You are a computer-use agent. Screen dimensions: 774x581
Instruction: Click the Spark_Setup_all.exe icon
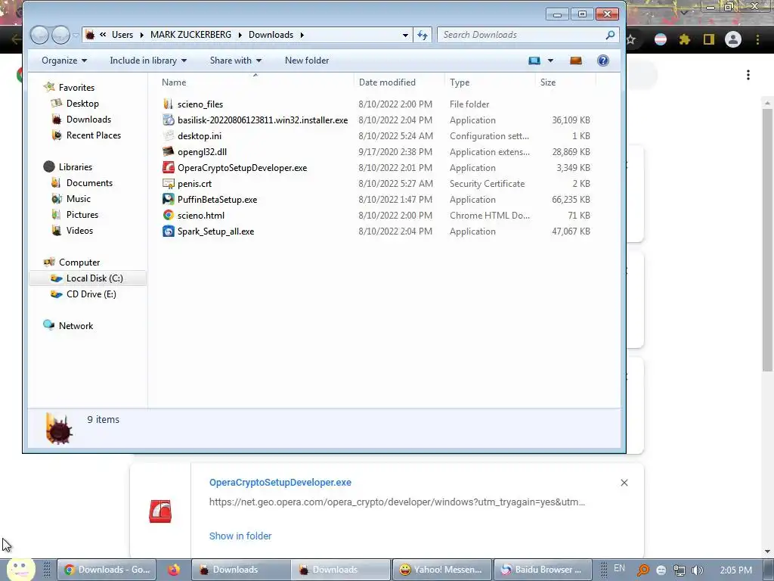169,231
